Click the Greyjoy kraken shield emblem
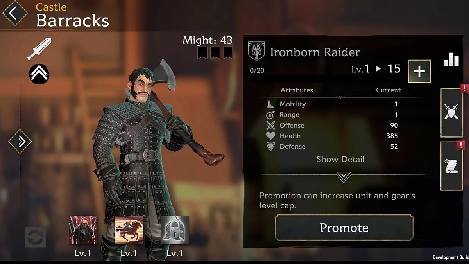469x264 pixels. click(x=256, y=52)
